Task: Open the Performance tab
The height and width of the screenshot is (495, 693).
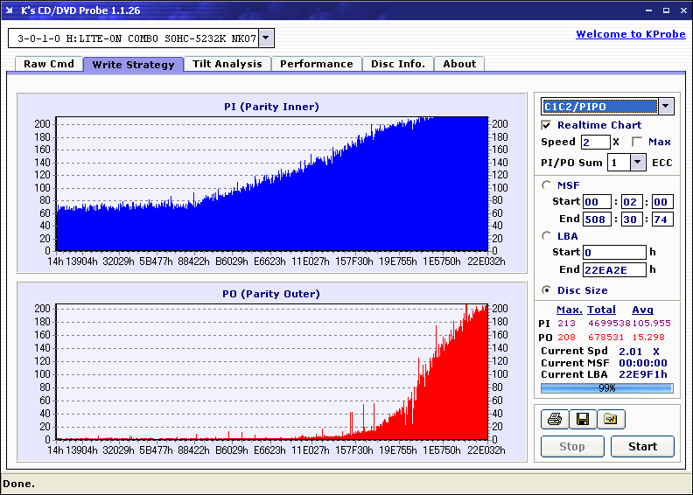Action: 317,64
